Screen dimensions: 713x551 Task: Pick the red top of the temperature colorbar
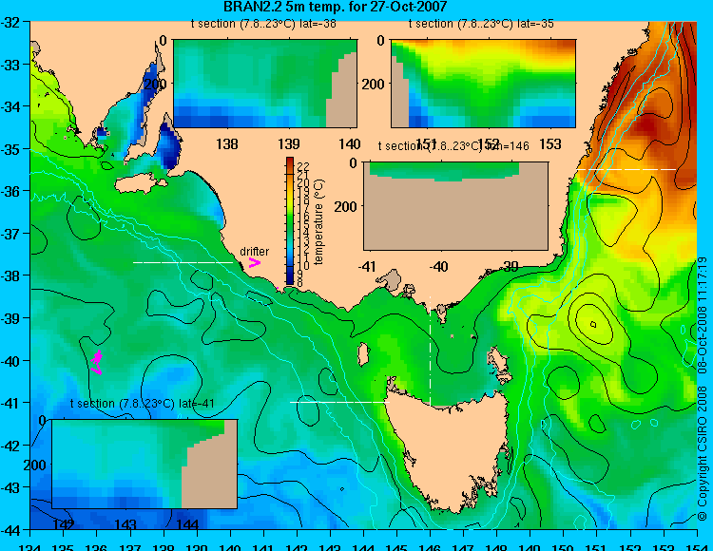point(290,162)
